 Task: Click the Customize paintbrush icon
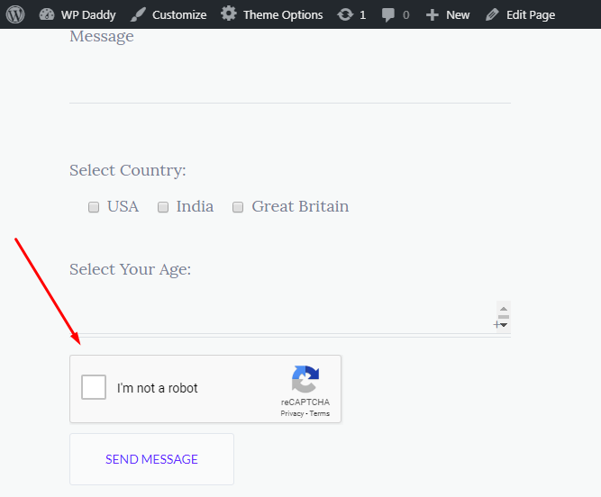[138, 14]
